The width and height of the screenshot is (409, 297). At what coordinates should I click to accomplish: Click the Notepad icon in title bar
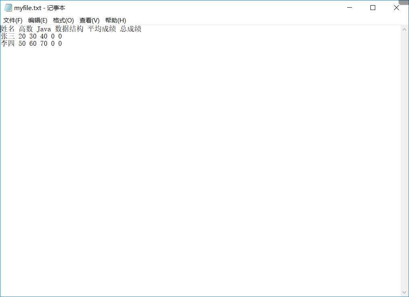tap(8, 8)
